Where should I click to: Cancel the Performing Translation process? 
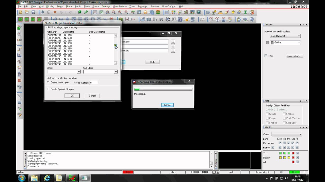click(x=167, y=105)
